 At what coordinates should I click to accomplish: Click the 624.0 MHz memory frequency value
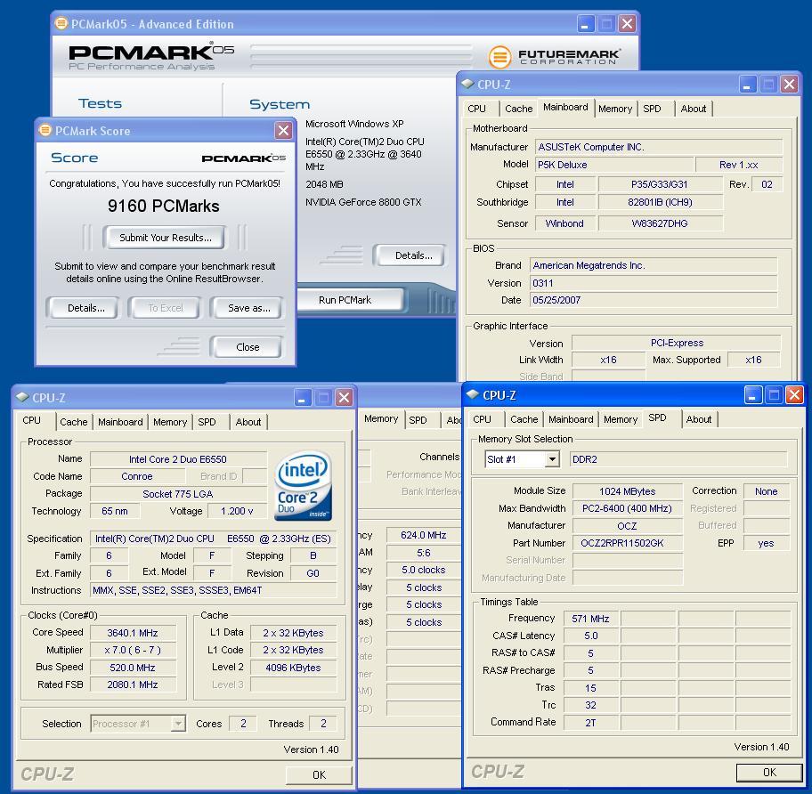pos(424,535)
